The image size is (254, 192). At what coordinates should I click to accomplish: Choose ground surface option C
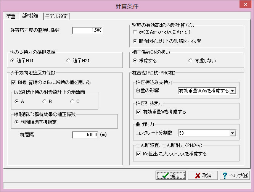[75, 102]
